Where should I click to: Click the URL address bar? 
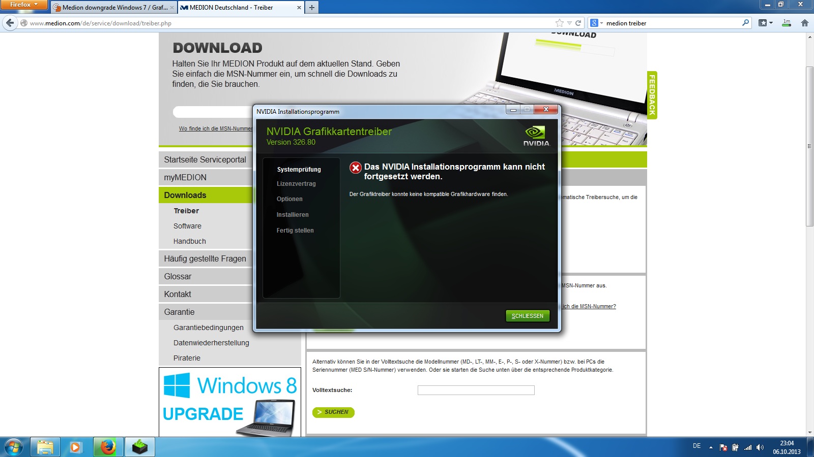(290, 23)
